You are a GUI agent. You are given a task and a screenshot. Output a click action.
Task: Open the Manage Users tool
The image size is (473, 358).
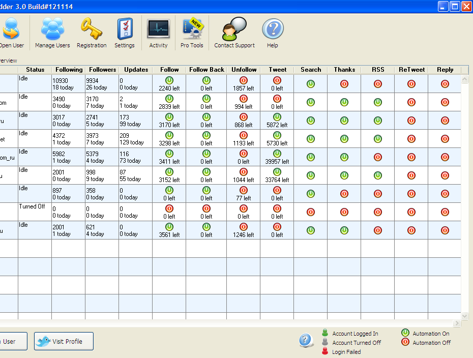tap(52, 33)
